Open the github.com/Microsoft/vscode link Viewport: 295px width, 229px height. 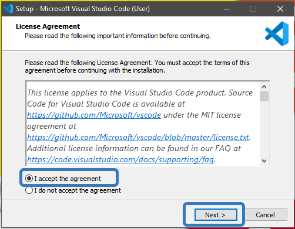point(94,115)
